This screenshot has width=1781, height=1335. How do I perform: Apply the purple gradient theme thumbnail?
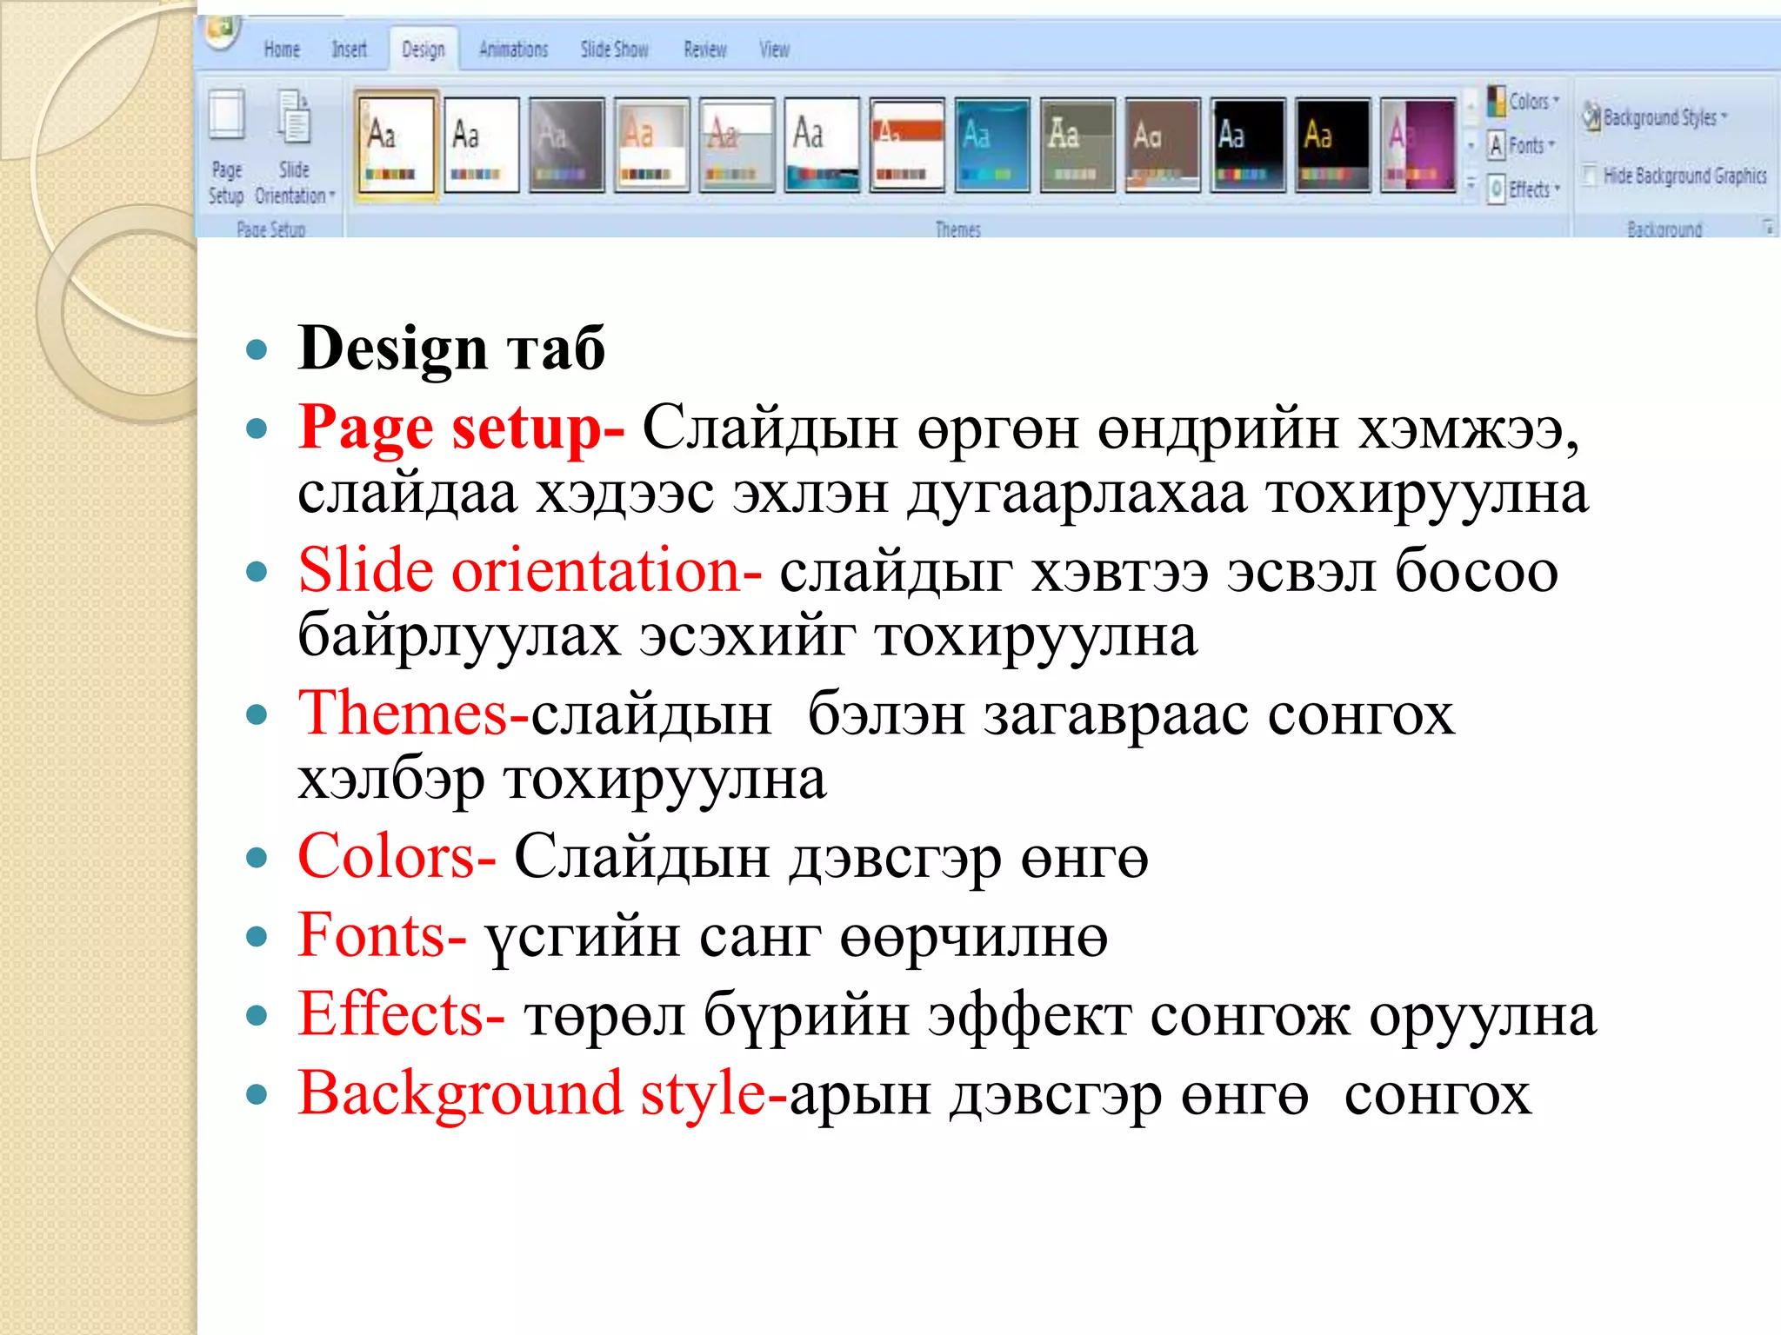[x=1418, y=144]
